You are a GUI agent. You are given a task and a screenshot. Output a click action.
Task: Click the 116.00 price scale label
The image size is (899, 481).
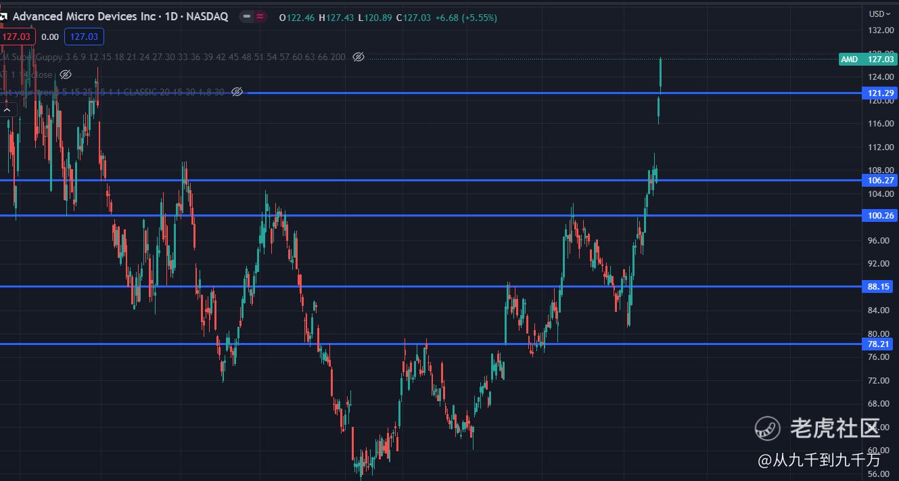(x=881, y=124)
